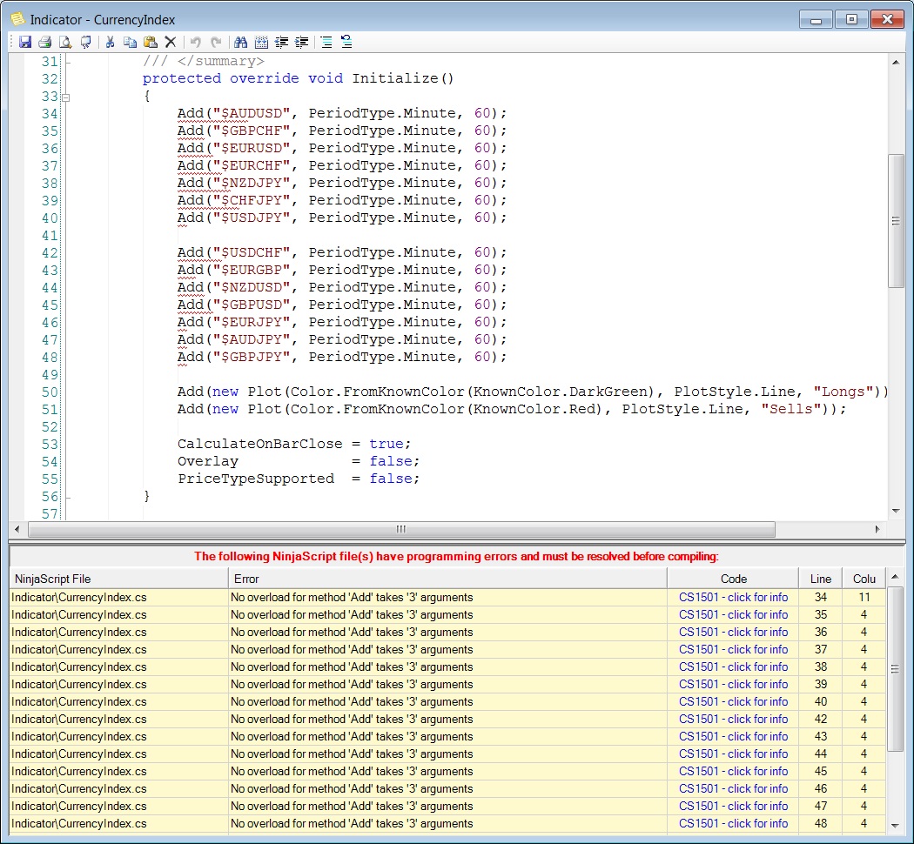Click the red programming errors warning message
The height and width of the screenshot is (844, 914).
(x=456, y=556)
